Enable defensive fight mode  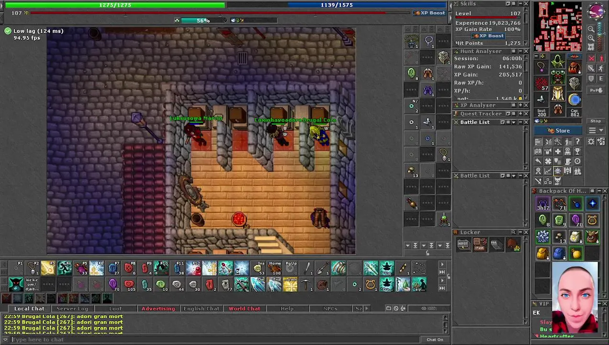click(x=591, y=78)
